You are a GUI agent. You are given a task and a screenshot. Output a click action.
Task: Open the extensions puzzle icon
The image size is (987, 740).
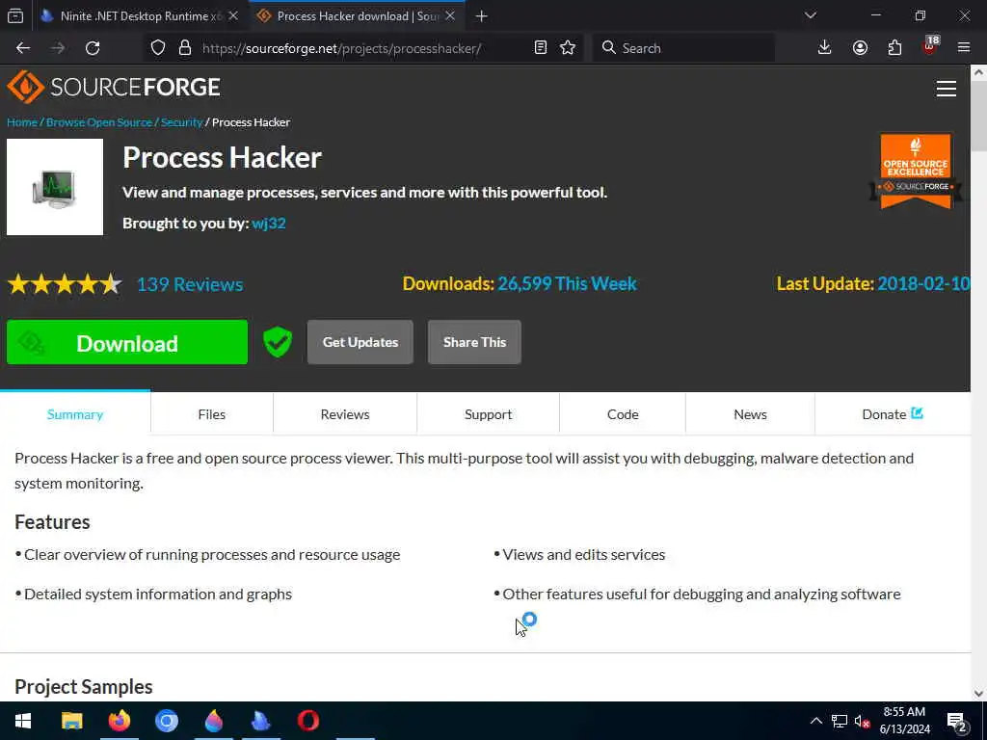click(894, 48)
